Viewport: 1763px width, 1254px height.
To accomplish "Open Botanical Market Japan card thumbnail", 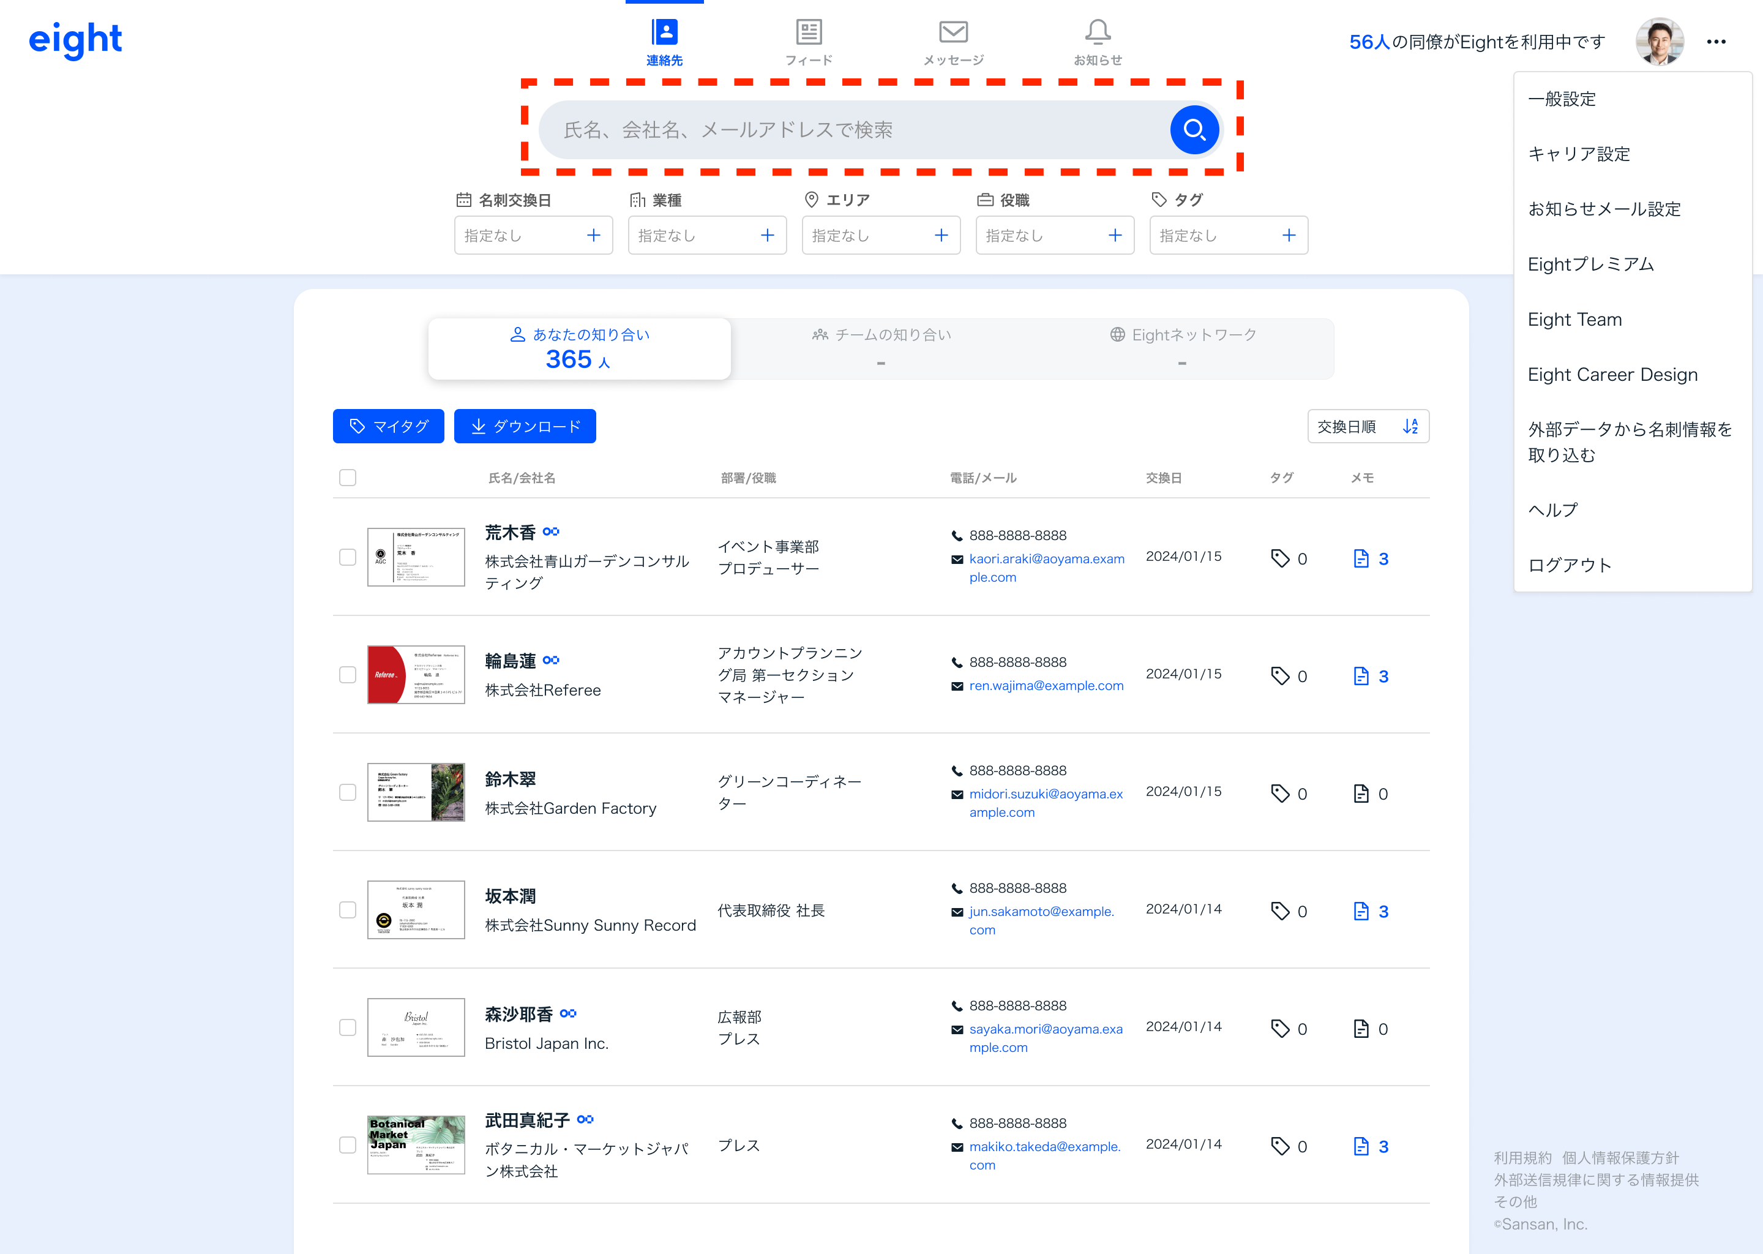I will tap(416, 1144).
